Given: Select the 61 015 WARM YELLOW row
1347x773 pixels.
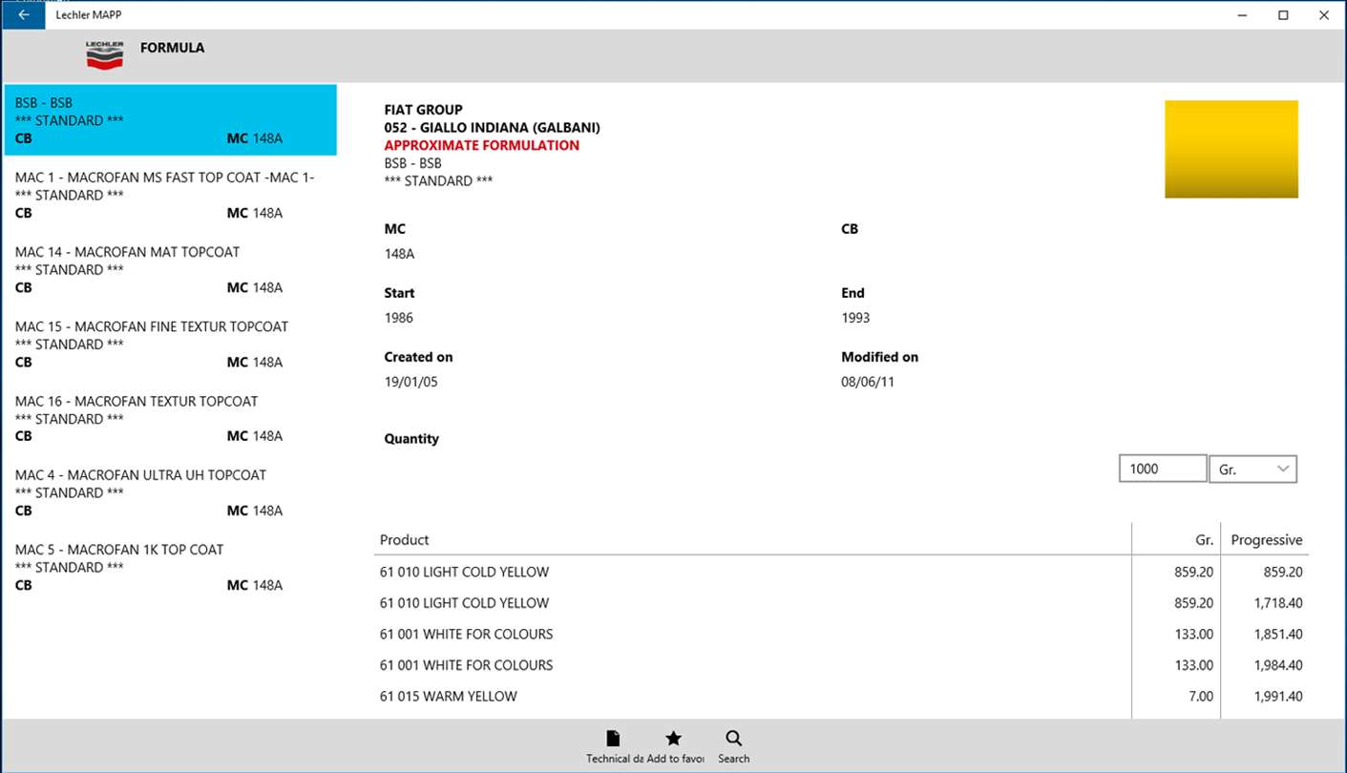Looking at the screenshot, I should click(x=841, y=697).
